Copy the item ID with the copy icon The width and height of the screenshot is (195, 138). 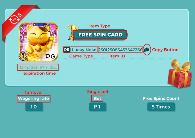click(x=147, y=50)
